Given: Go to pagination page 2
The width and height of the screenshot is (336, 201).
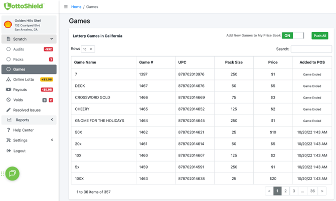Looking at the screenshot, I should [x=285, y=191].
